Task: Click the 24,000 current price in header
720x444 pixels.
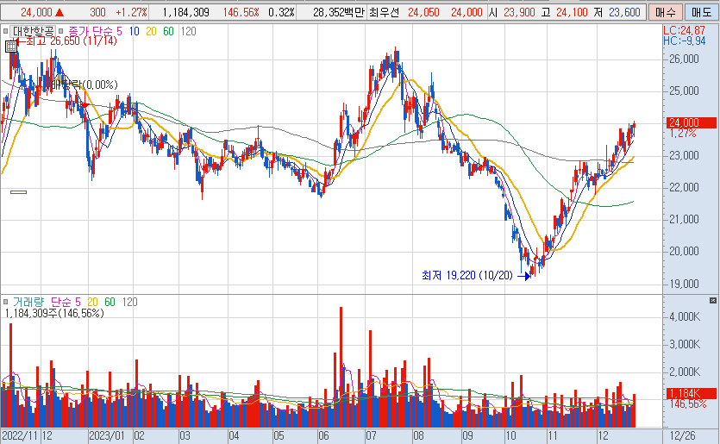Action: coord(36,12)
